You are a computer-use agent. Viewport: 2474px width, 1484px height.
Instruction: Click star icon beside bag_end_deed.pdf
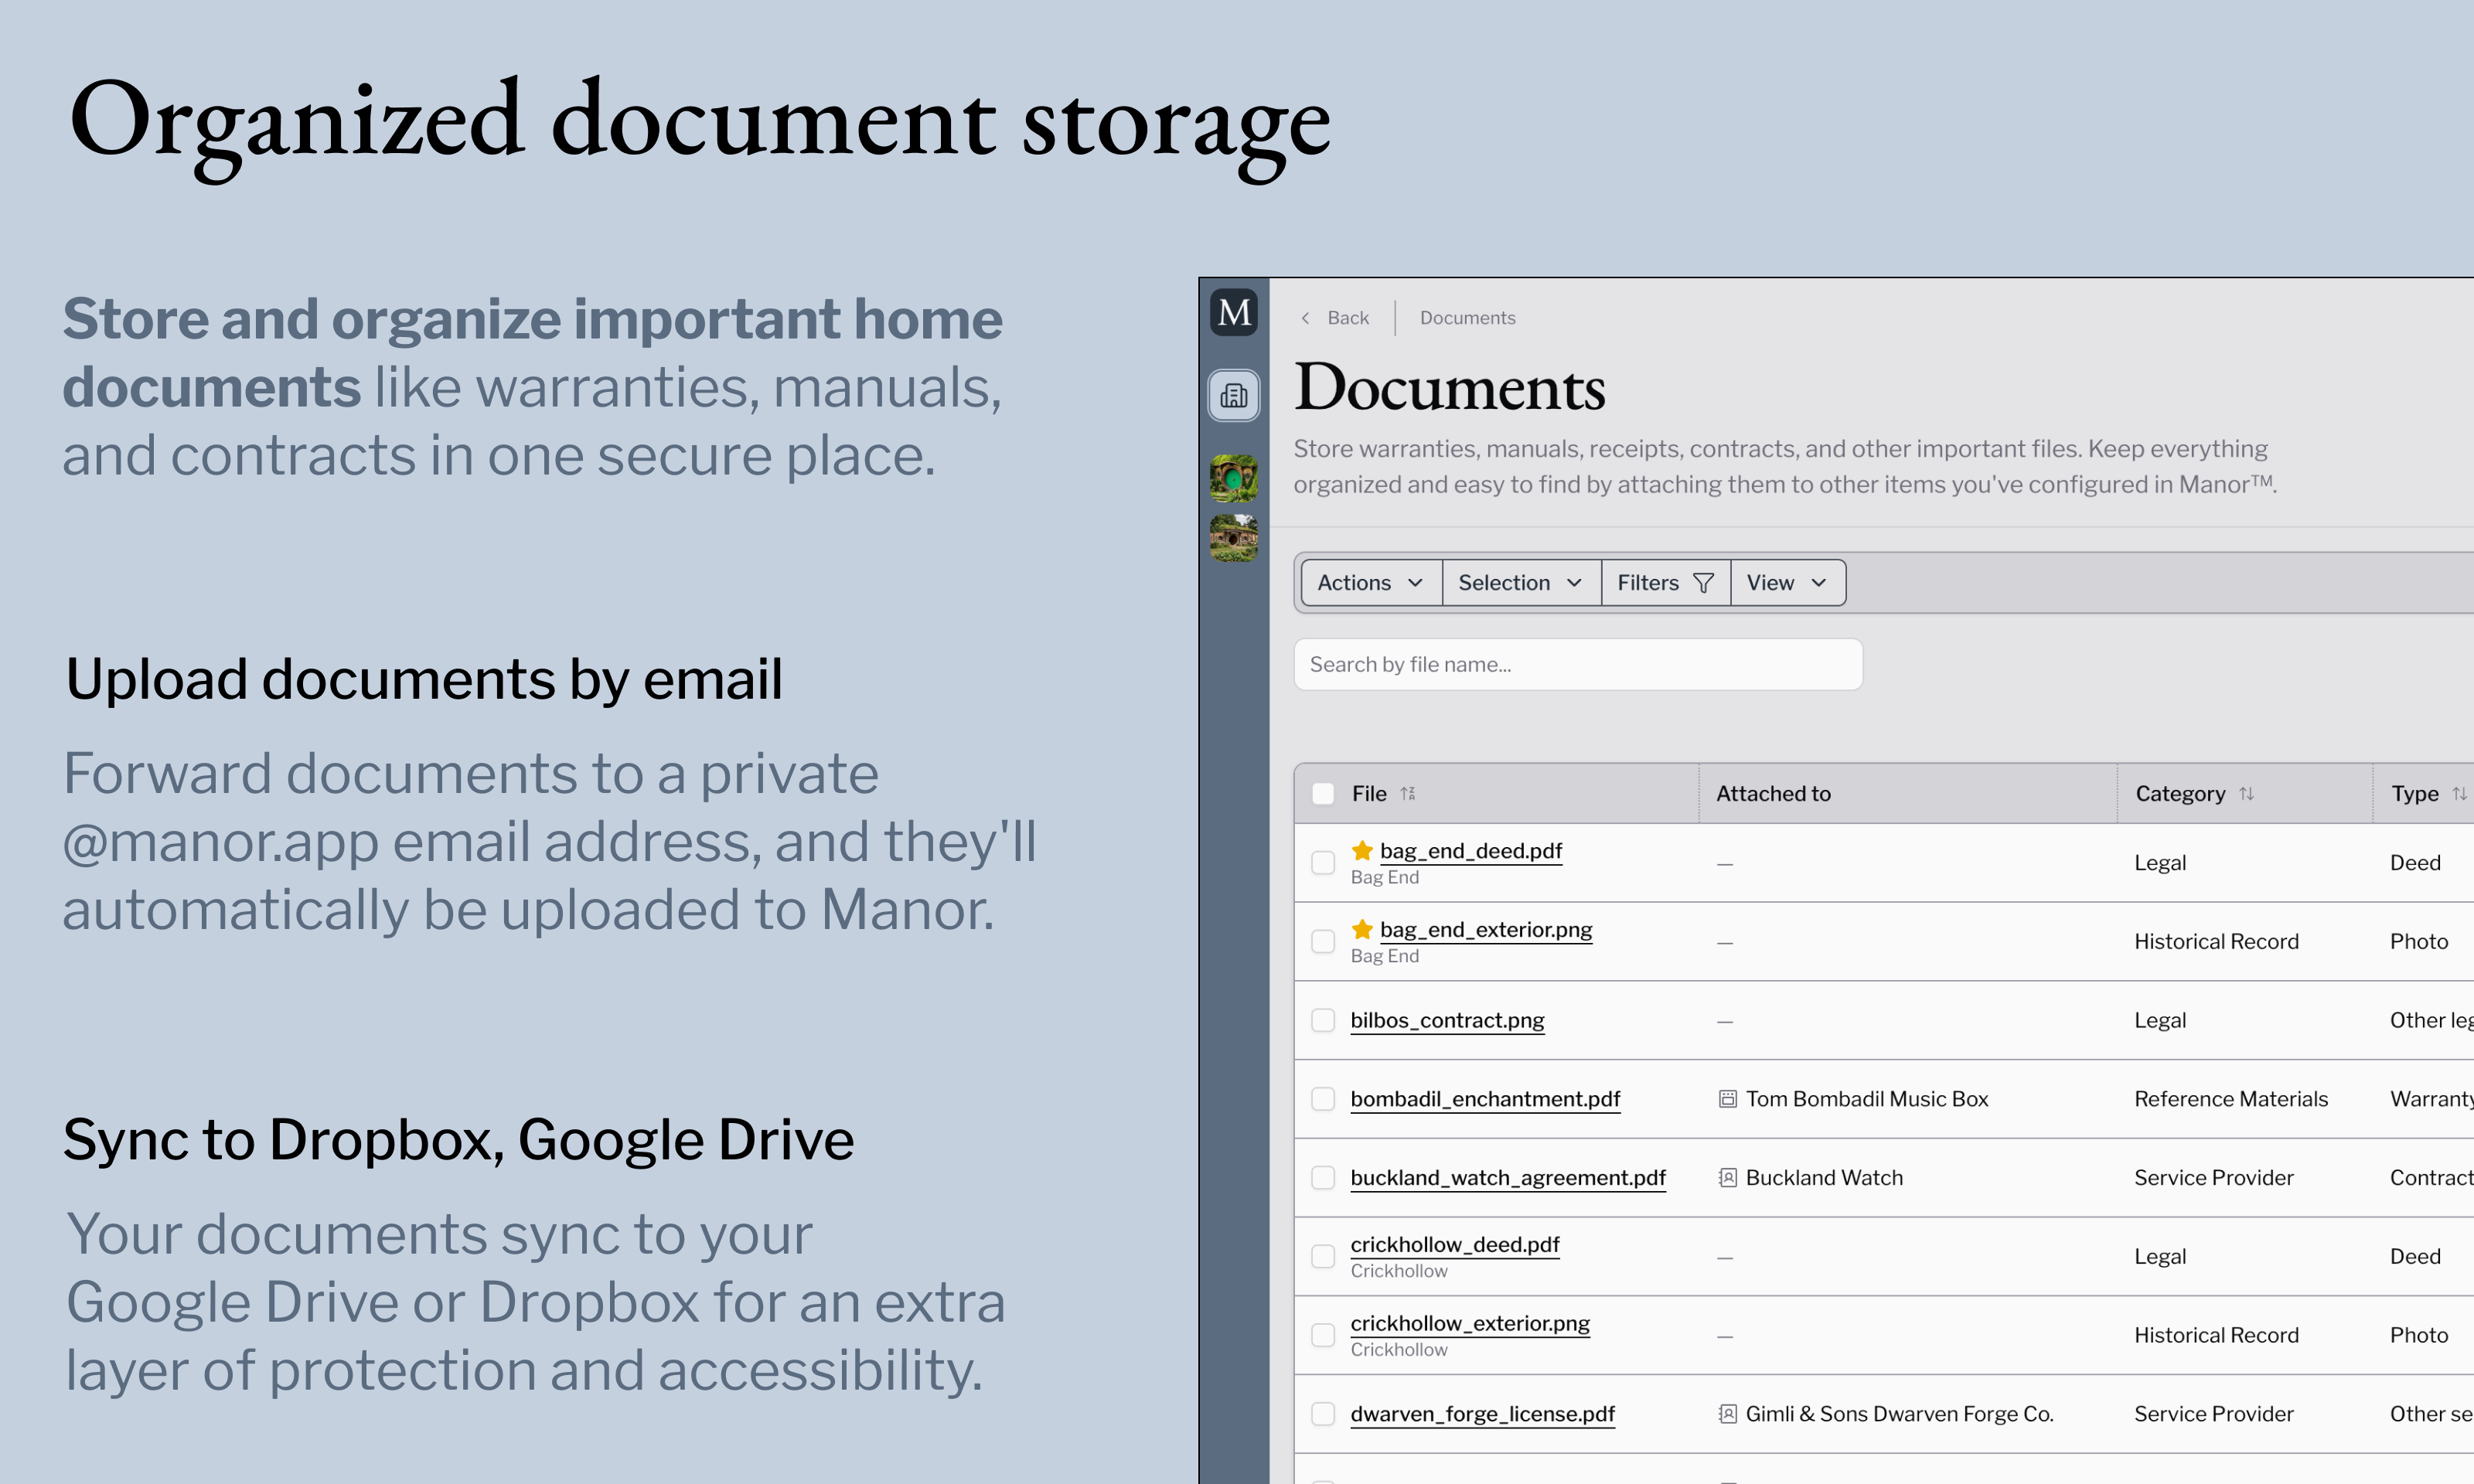point(1361,851)
